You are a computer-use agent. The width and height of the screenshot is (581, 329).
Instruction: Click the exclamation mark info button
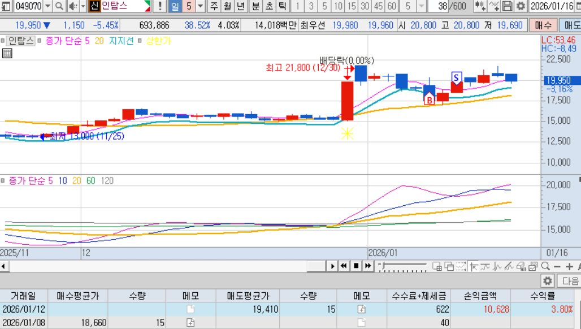click(160, 6)
